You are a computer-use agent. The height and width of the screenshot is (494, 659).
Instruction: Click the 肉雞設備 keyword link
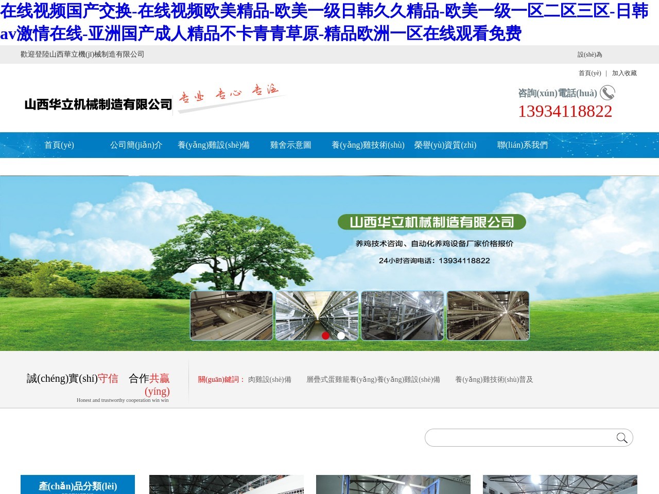[269, 380]
